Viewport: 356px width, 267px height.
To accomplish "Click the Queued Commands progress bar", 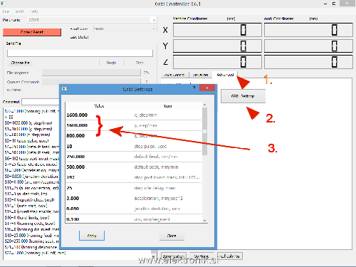I will (91, 82).
